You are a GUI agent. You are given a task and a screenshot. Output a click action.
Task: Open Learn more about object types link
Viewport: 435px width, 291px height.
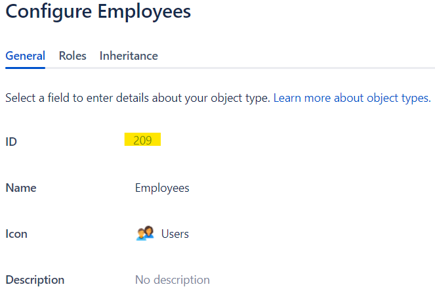point(352,98)
